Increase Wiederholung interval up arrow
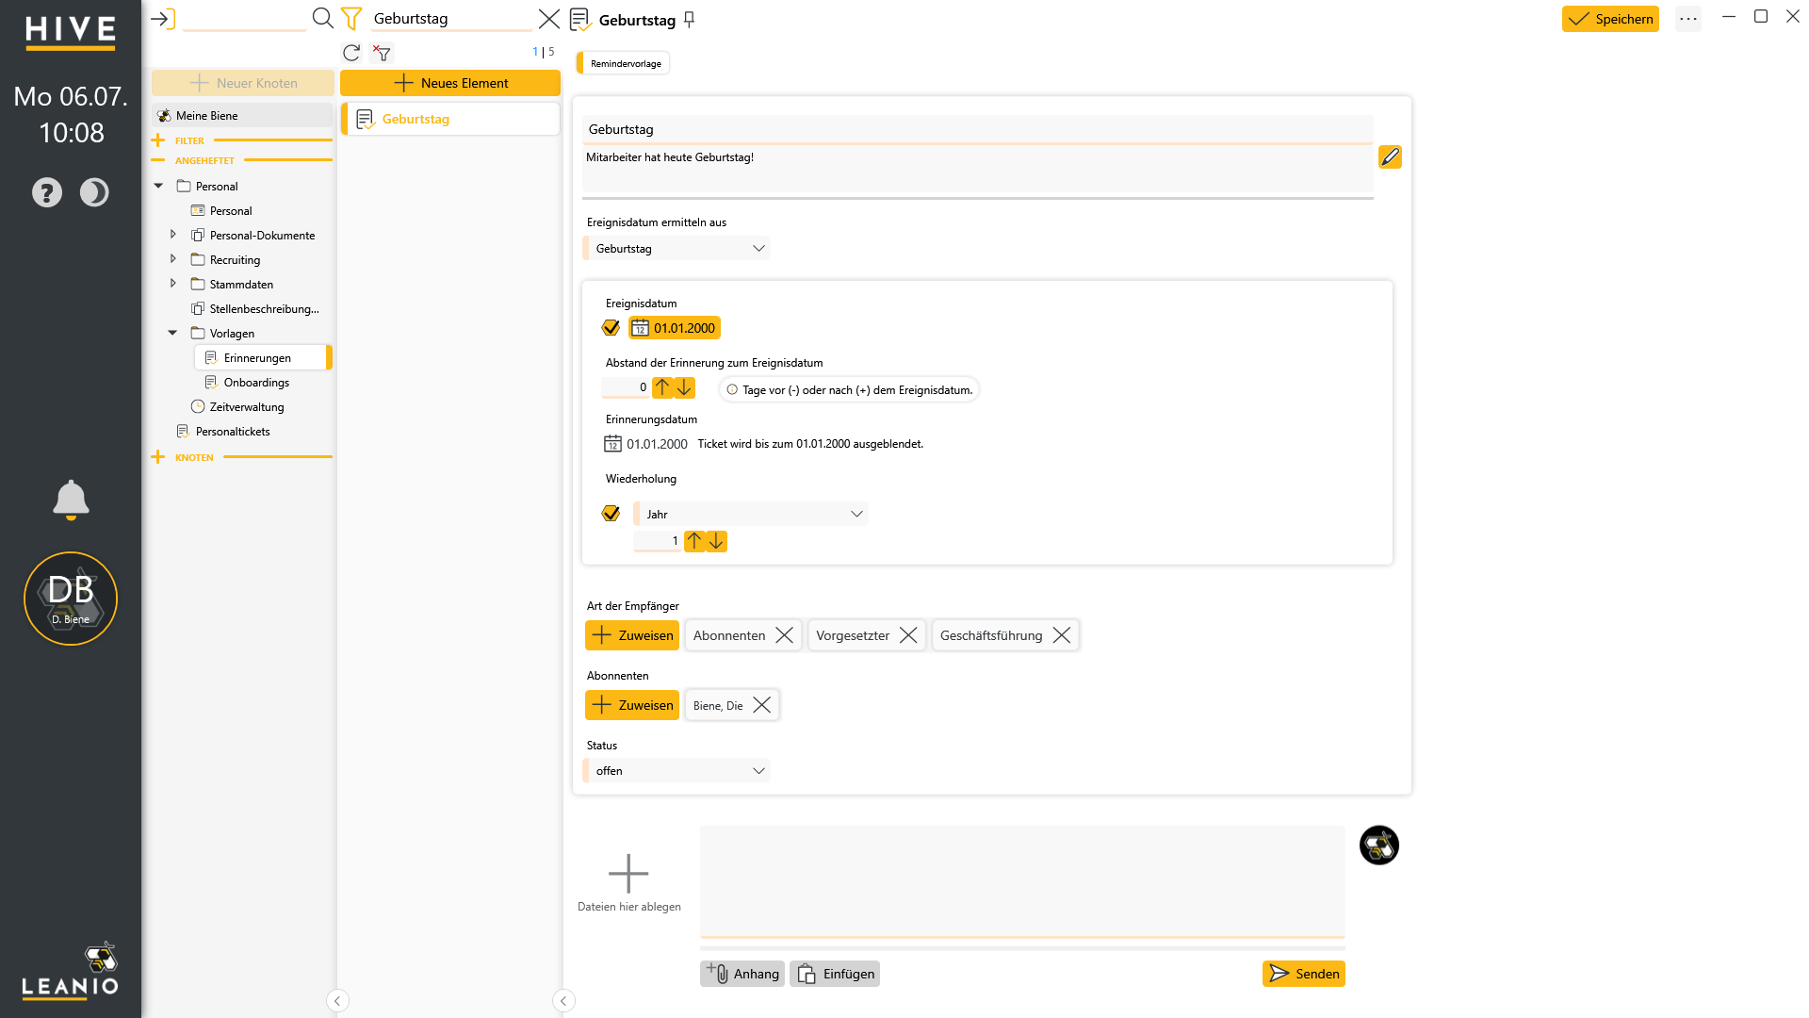Viewport: 1809px width, 1018px height. 694,541
